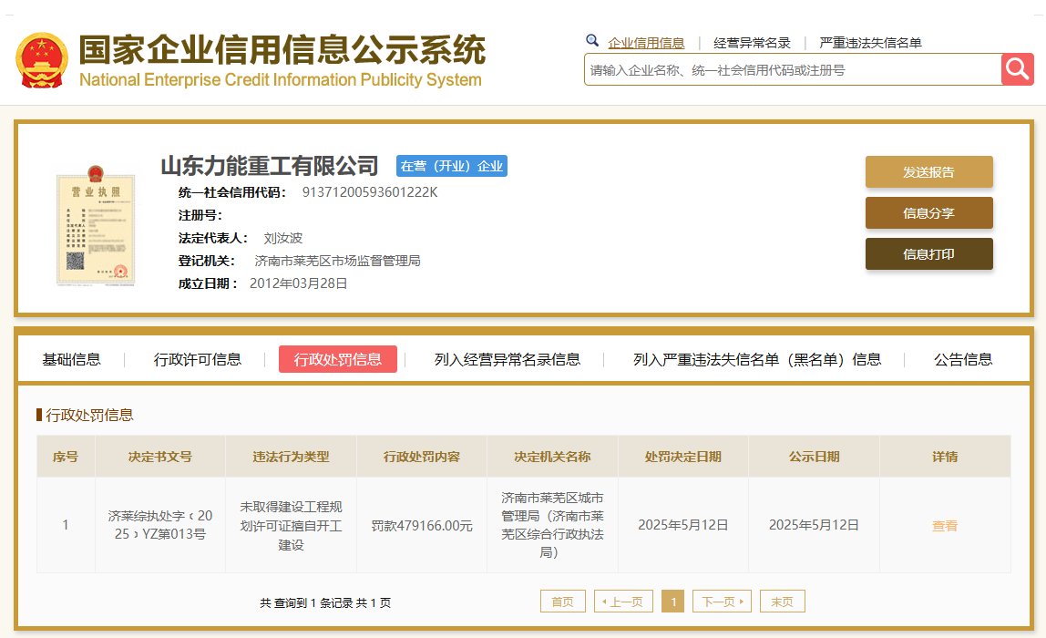The width and height of the screenshot is (1046, 638).
Task: Click establishment date 2012年03月28日
Action: (298, 283)
